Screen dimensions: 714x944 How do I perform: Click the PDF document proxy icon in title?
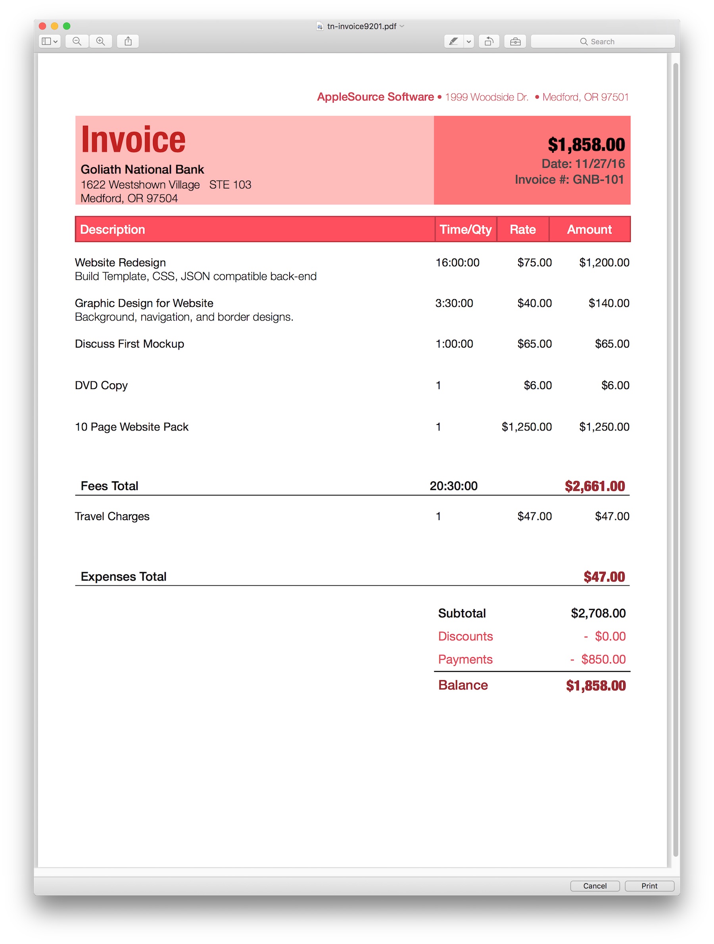point(320,27)
